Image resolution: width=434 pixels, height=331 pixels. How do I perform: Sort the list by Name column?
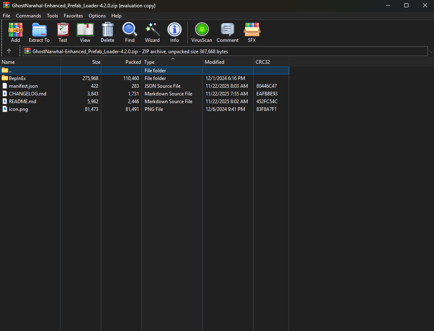coord(30,62)
